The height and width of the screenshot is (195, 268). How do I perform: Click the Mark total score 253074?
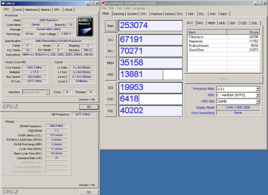click(150, 26)
